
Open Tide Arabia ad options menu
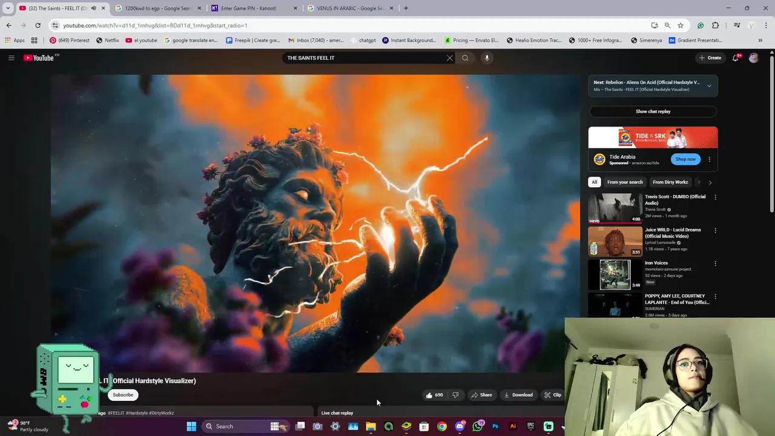click(x=710, y=159)
